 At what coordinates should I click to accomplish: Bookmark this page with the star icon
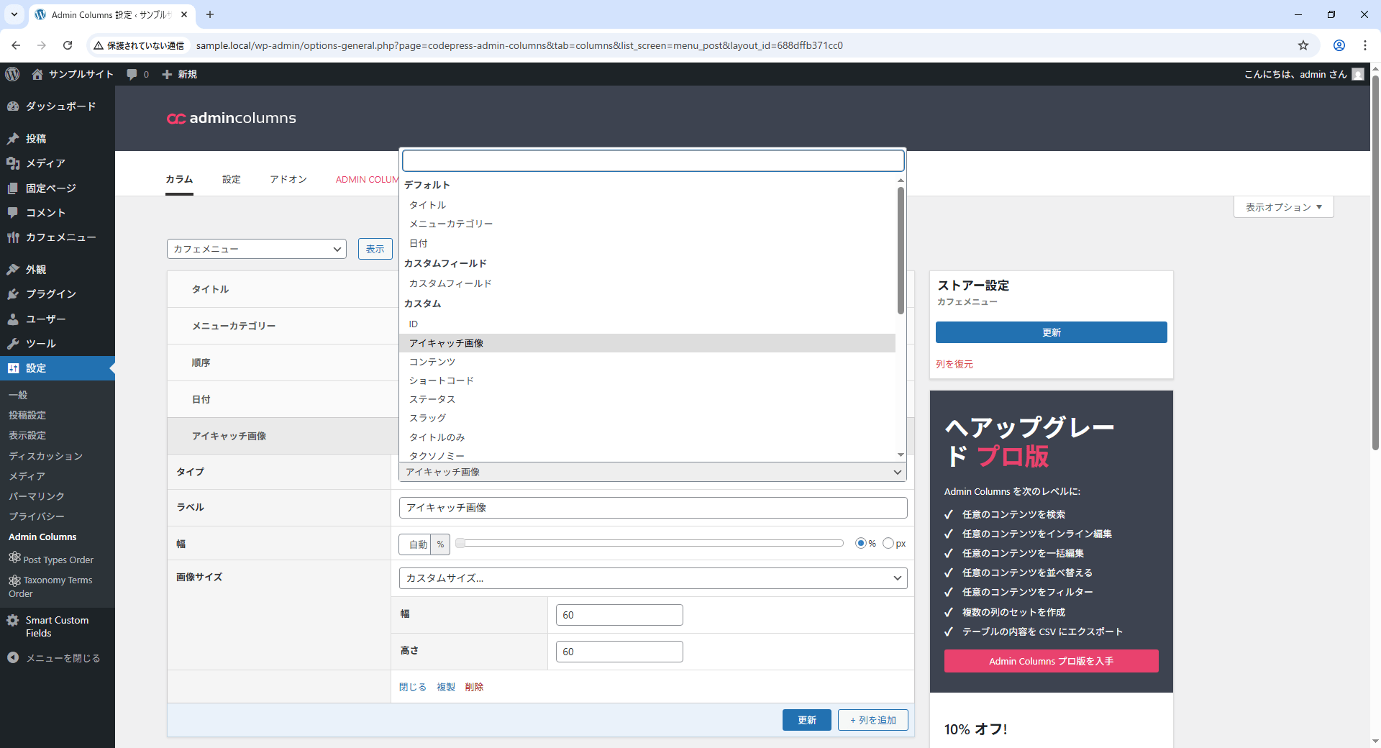(1303, 45)
